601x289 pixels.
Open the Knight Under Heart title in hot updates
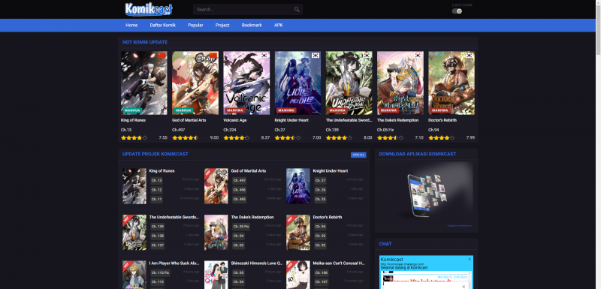point(291,120)
